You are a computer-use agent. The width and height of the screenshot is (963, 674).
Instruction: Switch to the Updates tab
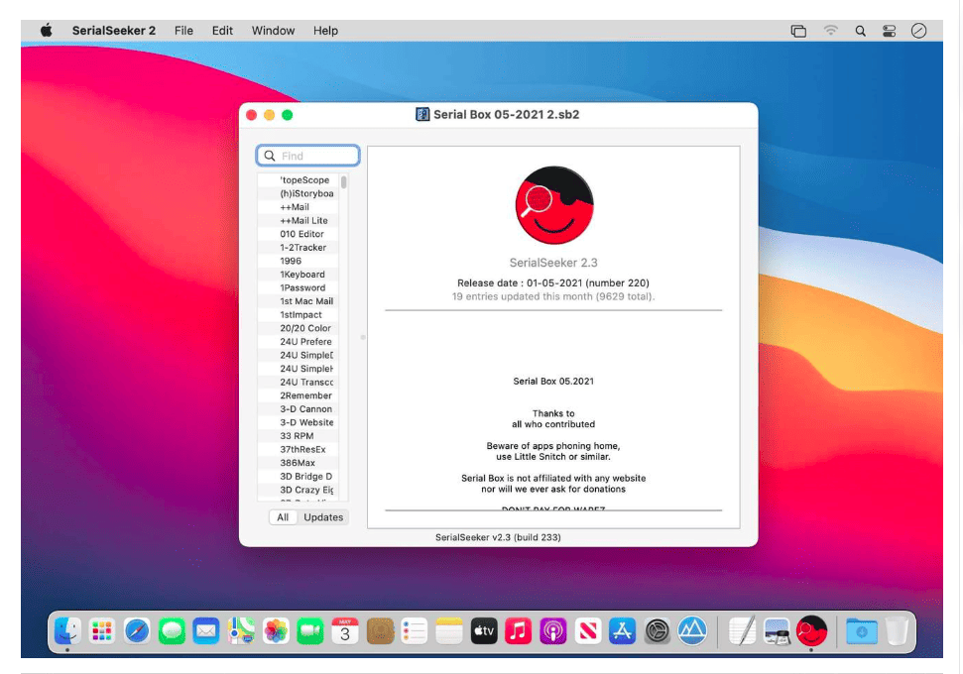(323, 517)
